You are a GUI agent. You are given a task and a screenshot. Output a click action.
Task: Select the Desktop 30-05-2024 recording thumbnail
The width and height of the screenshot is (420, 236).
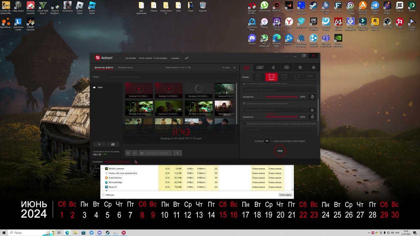(x=139, y=108)
